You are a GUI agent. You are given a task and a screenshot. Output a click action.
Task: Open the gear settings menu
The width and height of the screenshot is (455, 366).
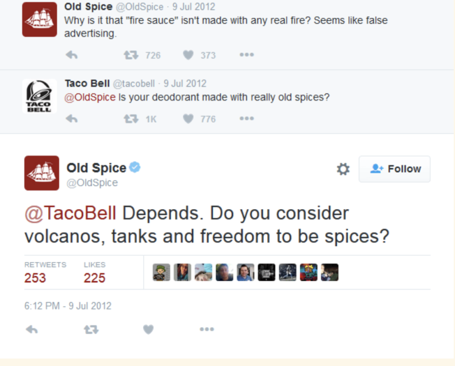343,169
